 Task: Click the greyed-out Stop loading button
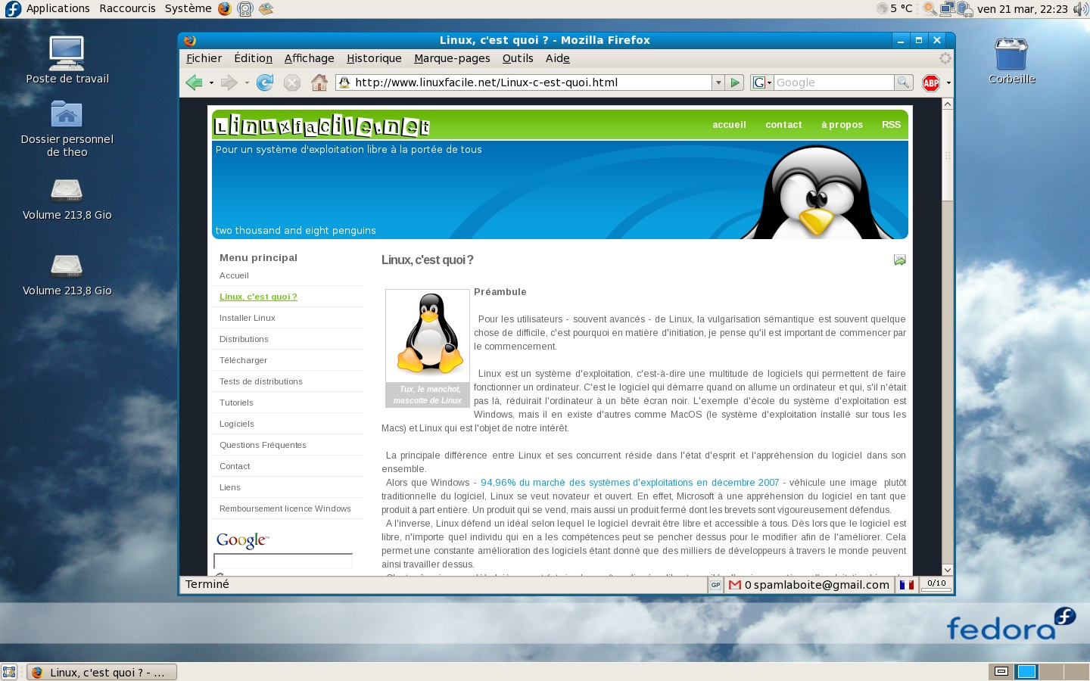(x=292, y=82)
